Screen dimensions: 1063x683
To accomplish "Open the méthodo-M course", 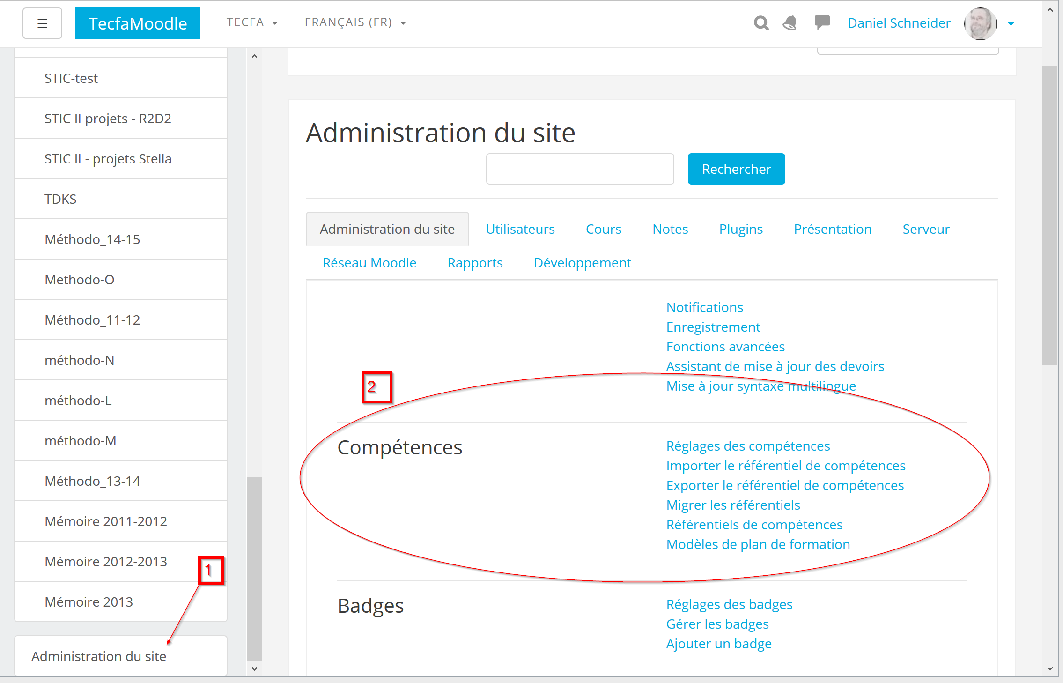I will [121, 441].
